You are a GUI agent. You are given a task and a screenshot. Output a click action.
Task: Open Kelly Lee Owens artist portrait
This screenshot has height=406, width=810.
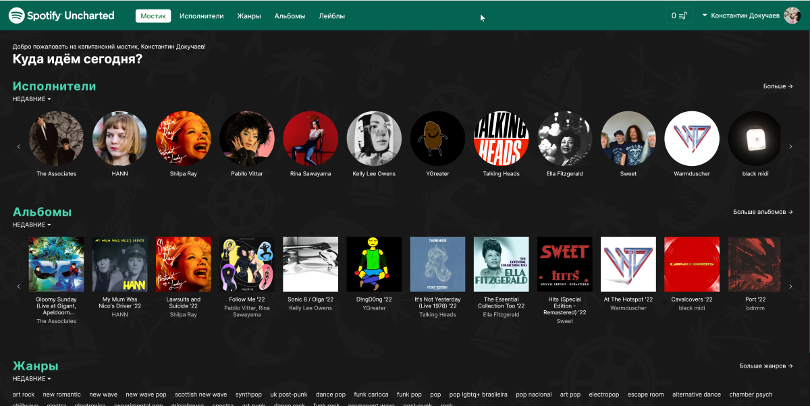(x=374, y=138)
